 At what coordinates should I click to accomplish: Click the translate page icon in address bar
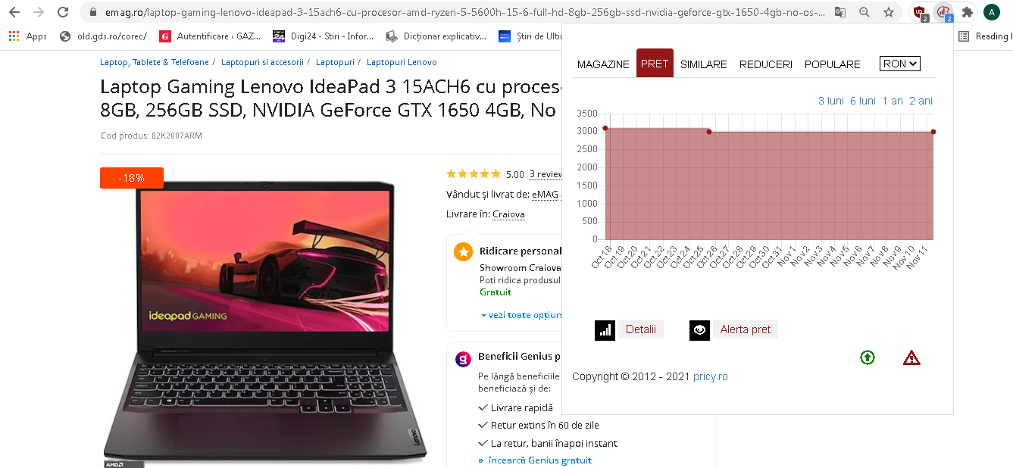(x=840, y=12)
